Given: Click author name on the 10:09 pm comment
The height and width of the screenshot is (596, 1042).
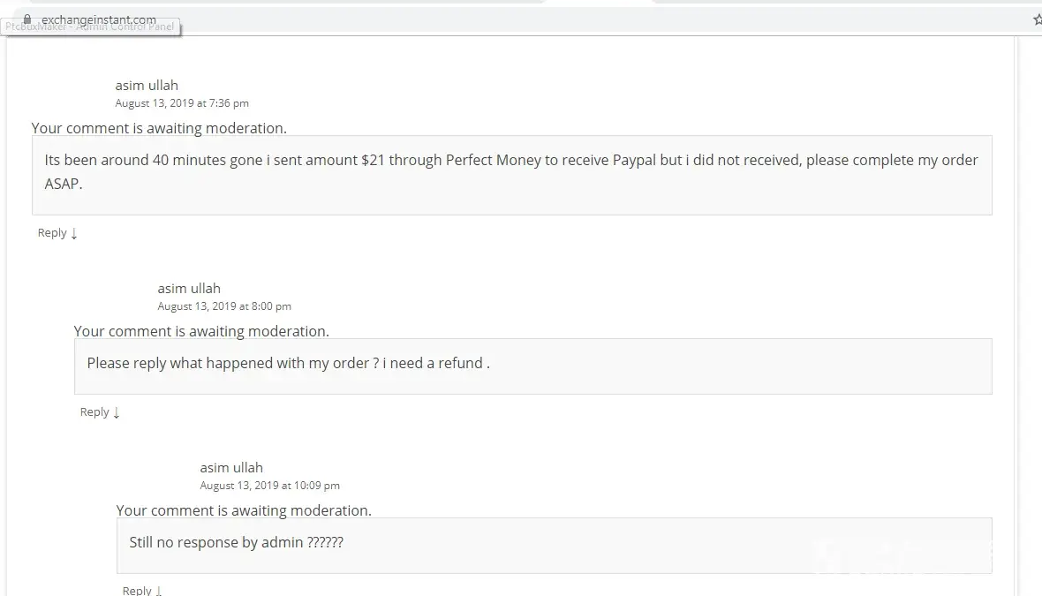Looking at the screenshot, I should [x=231, y=468].
